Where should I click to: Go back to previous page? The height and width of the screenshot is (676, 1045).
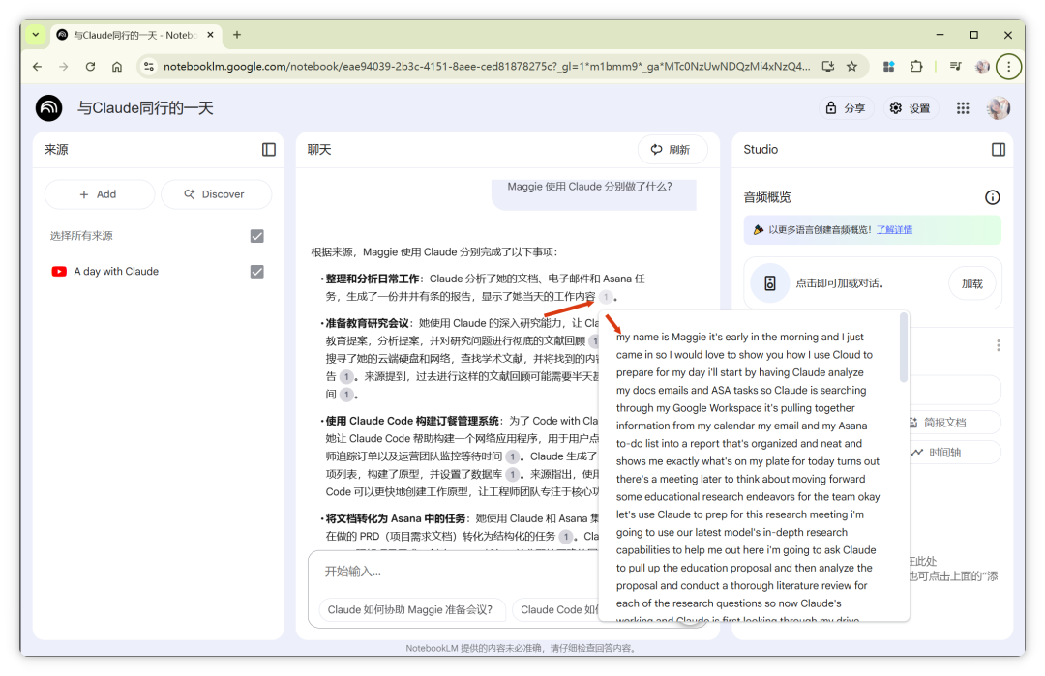tap(38, 66)
